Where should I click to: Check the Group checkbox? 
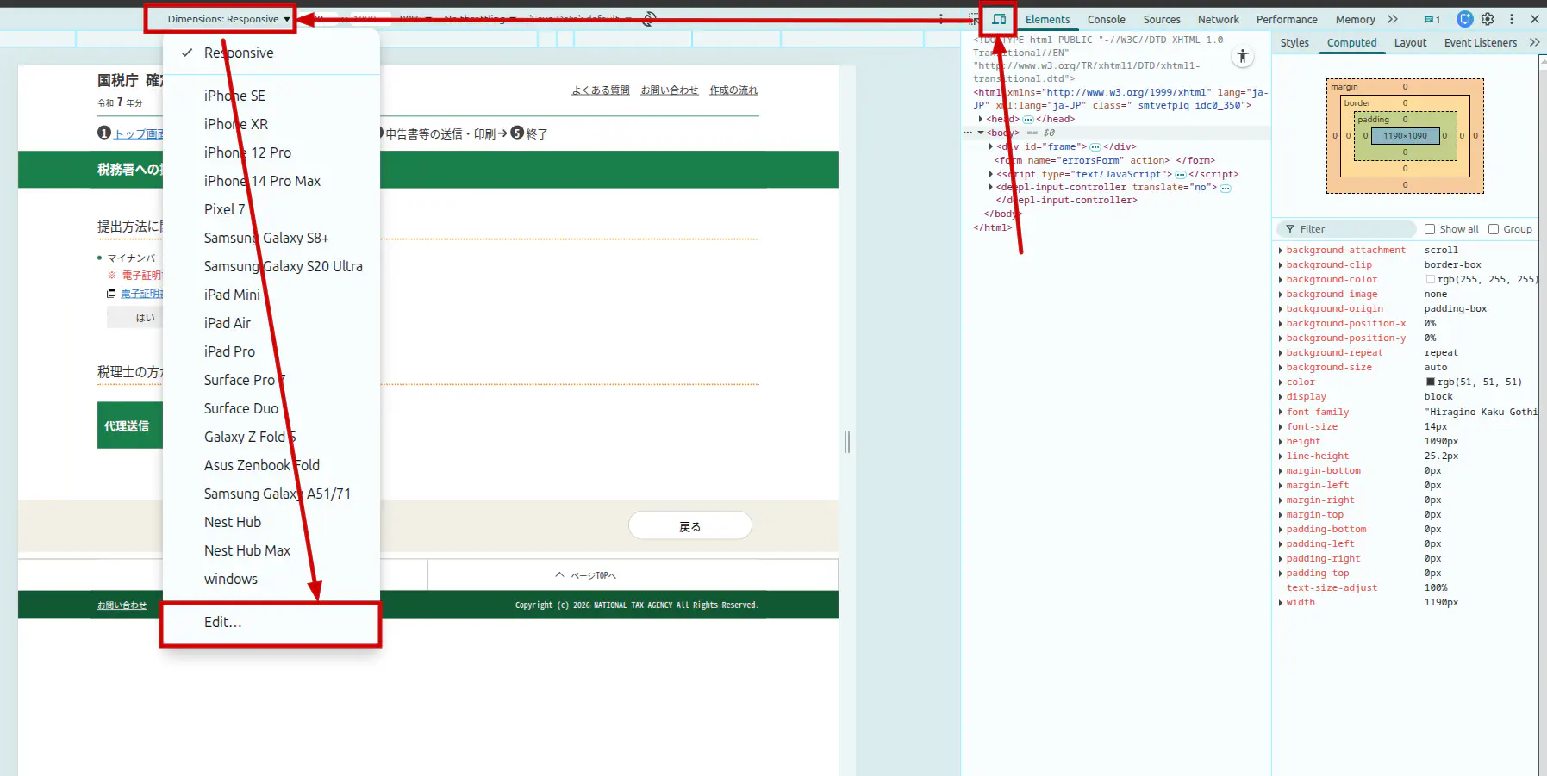[x=1494, y=229]
